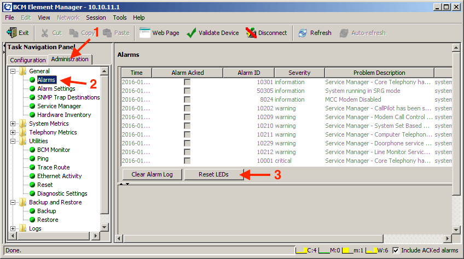Click the green icon beside Diagnostic Settings
464x259 pixels.
tap(32, 193)
